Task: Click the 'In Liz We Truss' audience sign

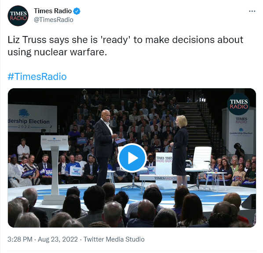Action: click(76, 172)
